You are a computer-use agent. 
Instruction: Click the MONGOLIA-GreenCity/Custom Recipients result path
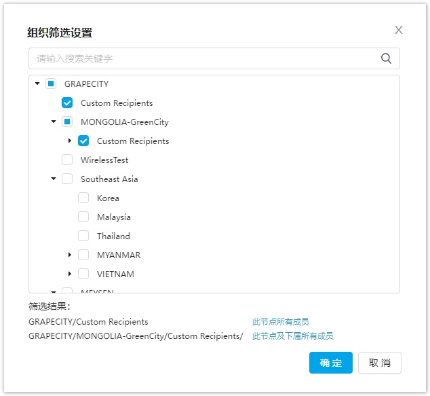(x=136, y=336)
